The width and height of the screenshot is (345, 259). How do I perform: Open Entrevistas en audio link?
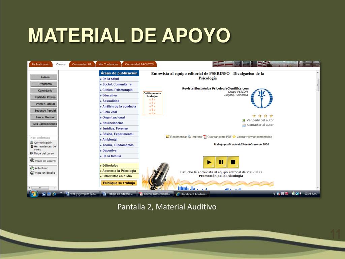tap(119, 176)
